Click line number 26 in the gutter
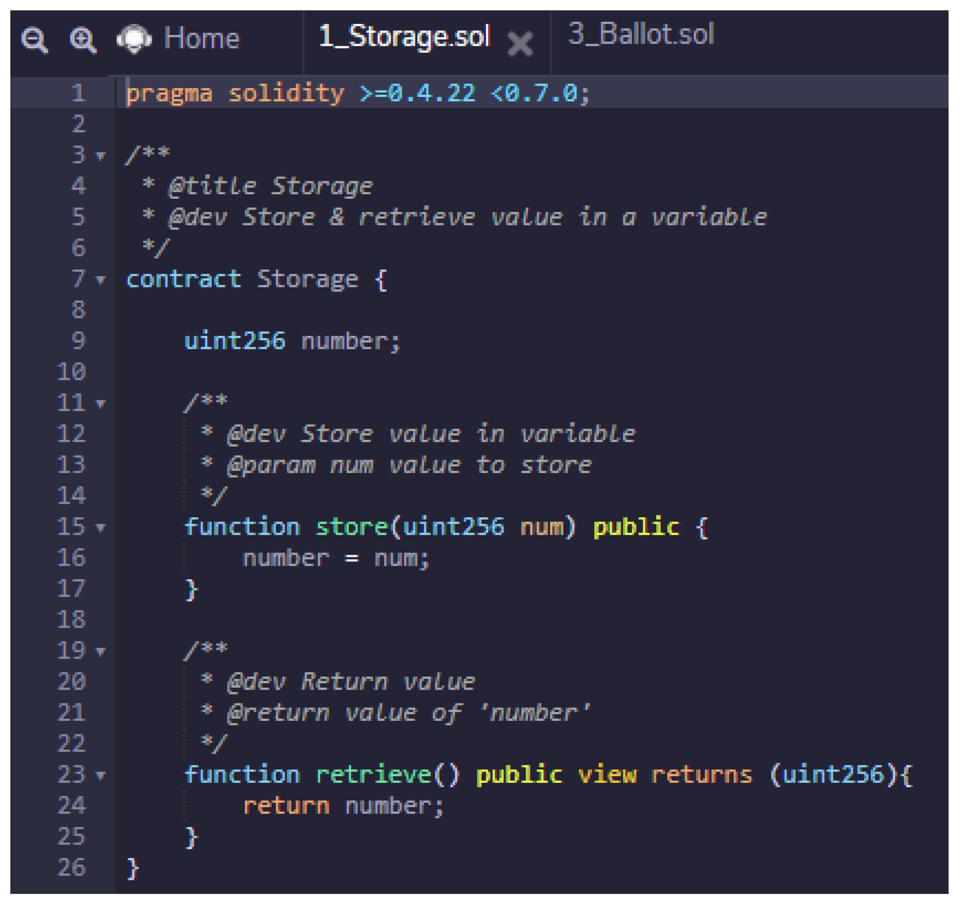The image size is (960, 907). [72, 868]
